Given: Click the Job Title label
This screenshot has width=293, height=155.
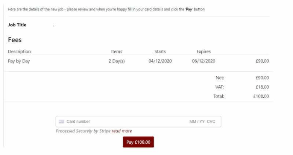Looking at the screenshot, I should (17, 25).
